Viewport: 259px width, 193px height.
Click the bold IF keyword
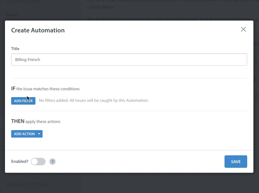tap(13, 89)
